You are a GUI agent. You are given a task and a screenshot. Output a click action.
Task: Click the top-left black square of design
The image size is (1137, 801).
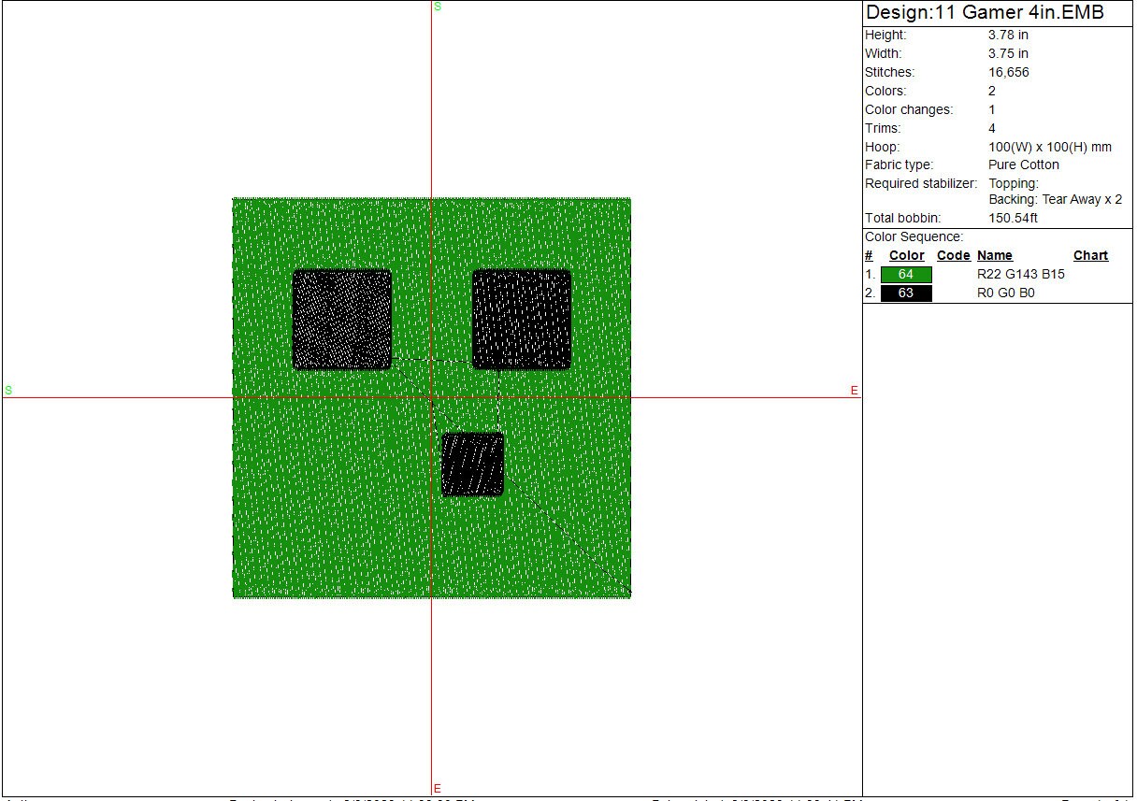point(342,320)
